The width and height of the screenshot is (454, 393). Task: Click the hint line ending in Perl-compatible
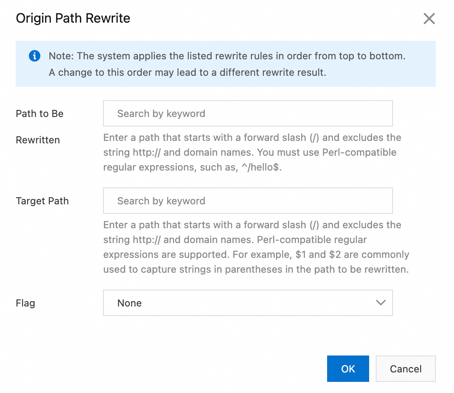[250, 152]
